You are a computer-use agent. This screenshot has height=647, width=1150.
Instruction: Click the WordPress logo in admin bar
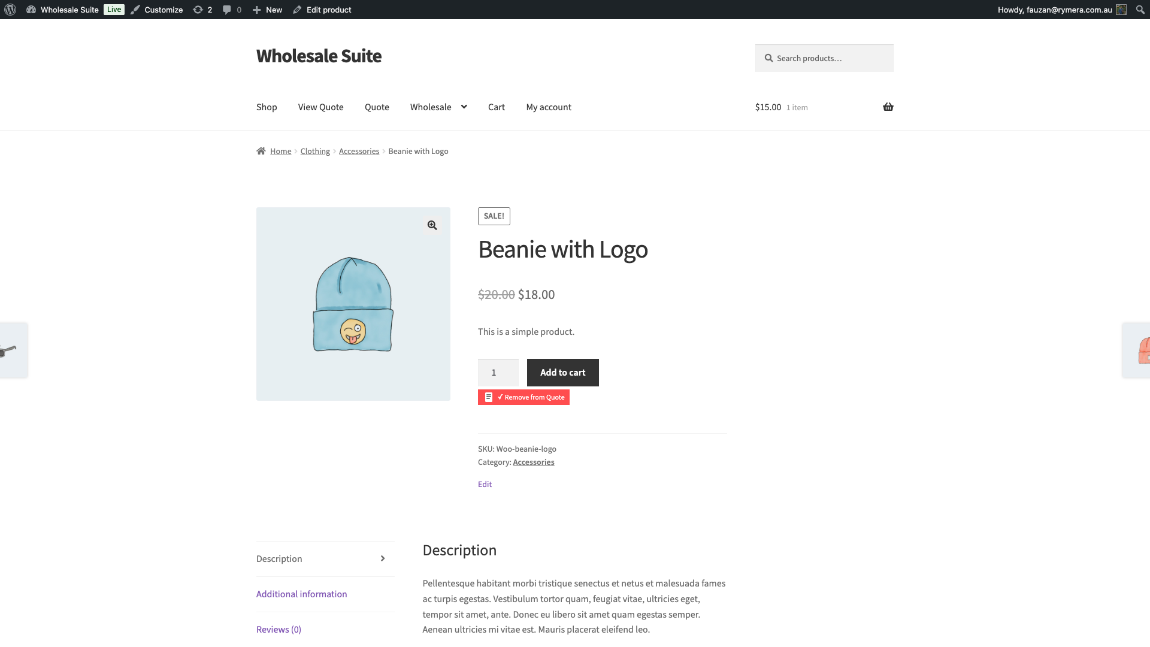10,10
